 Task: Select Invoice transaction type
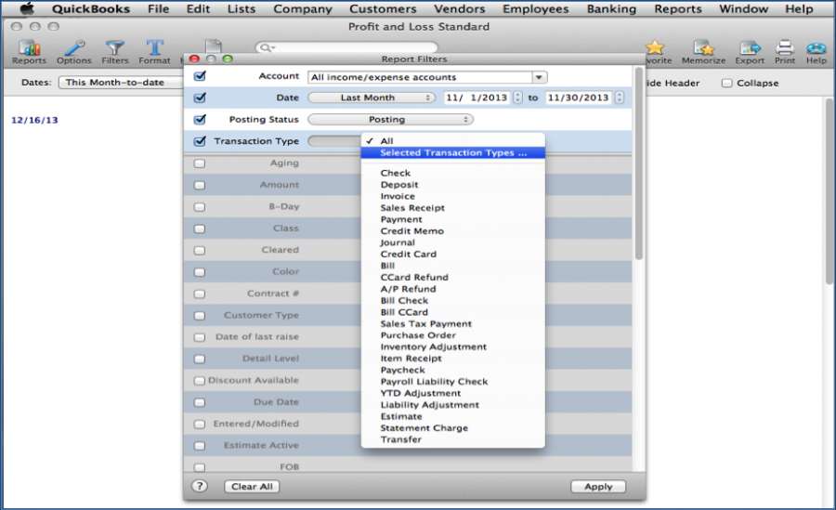pos(453,196)
